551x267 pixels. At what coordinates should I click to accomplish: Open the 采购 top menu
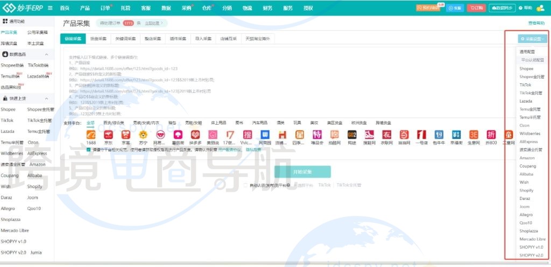(x=187, y=8)
